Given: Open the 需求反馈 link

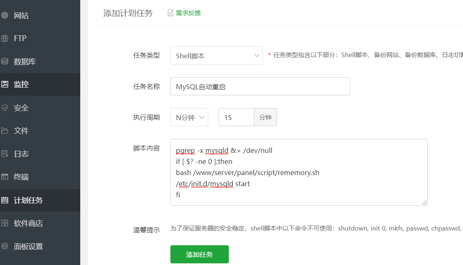Looking at the screenshot, I should click(x=188, y=13).
